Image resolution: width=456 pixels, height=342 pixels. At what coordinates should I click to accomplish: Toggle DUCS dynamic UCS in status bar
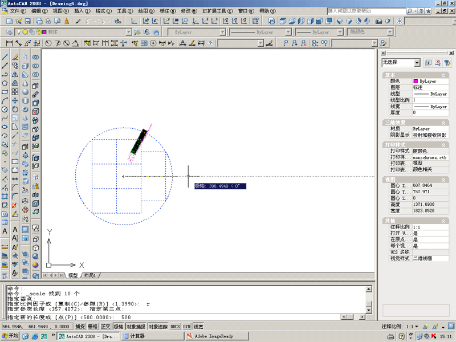click(x=175, y=327)
